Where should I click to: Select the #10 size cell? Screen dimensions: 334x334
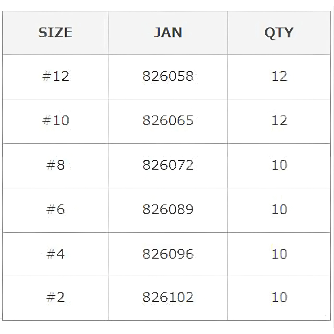click(56, 121)
